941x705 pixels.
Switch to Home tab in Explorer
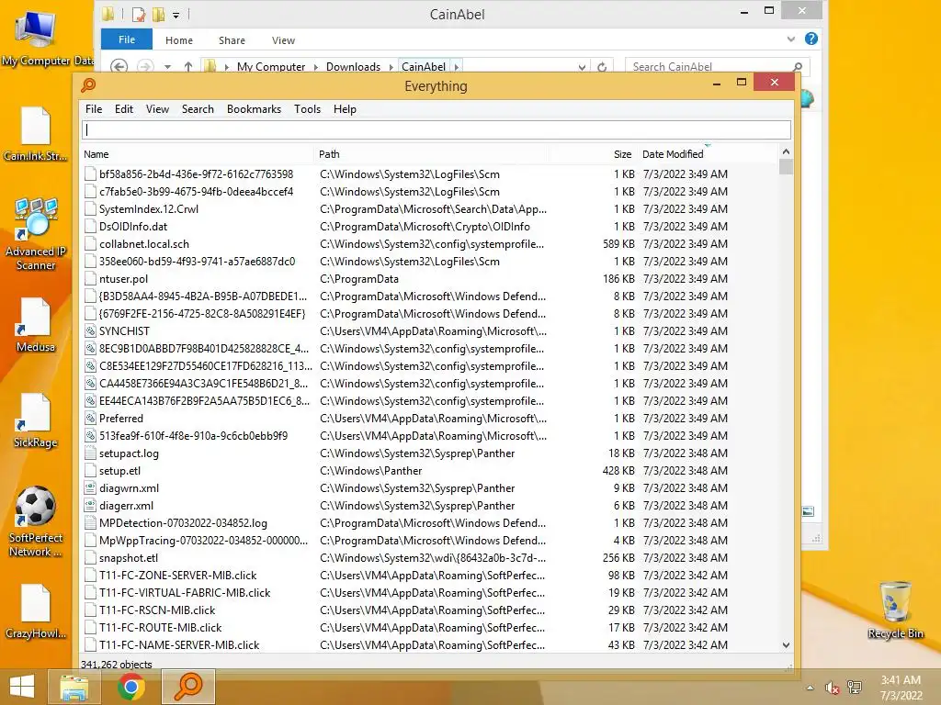point(179,40)
